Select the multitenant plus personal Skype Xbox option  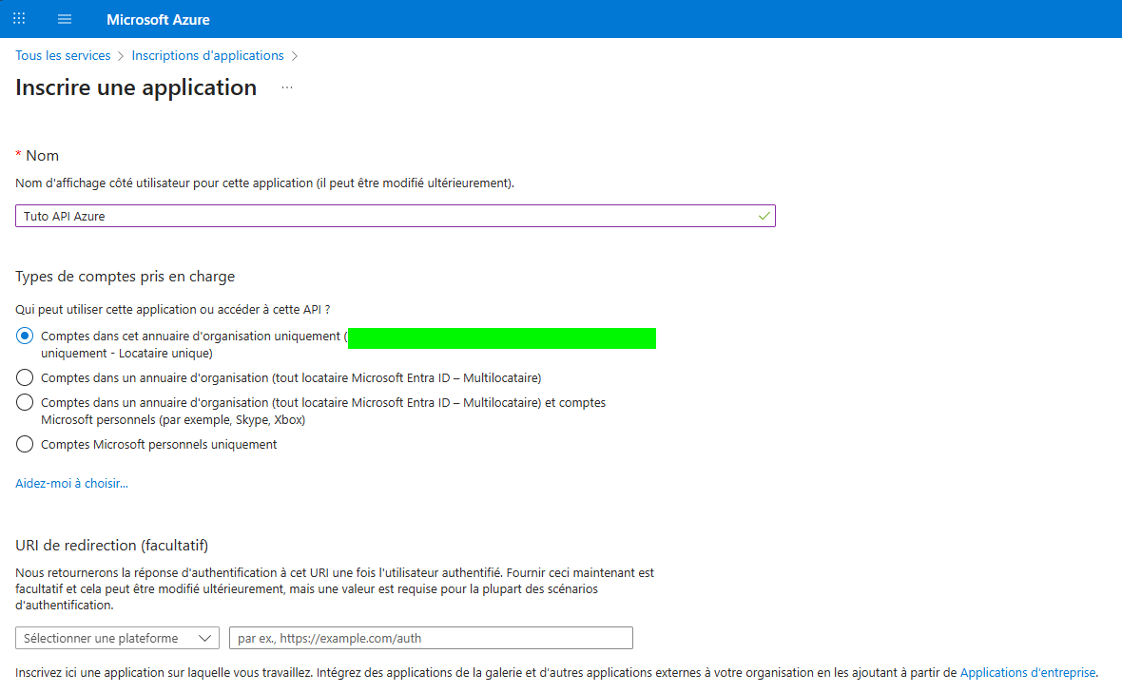coord(24,402)
